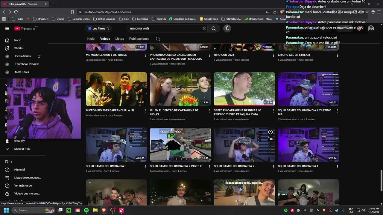Screen dimensions: 383x215
Task: Expand Mostrar más subscriptions
Action: [23, 149]
